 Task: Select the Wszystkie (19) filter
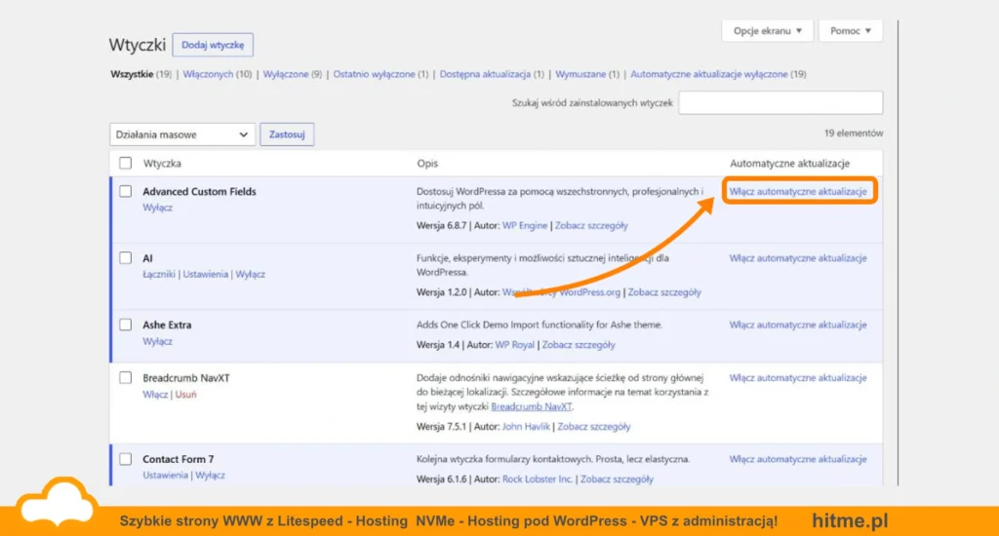pyautogui.click(x=140, y=74)
